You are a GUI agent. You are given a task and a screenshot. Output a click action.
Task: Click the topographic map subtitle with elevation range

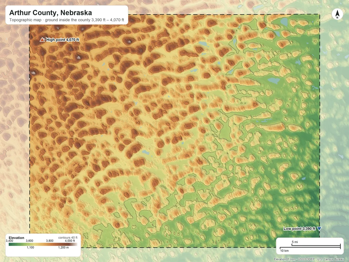(x=67, y=20)
